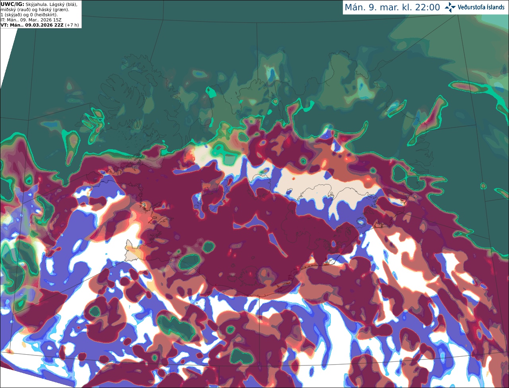Click the "UWC/IG: Skýjahula. Lágský (blá)," legend line
509x388 pixels.
(x=39, y=4)
